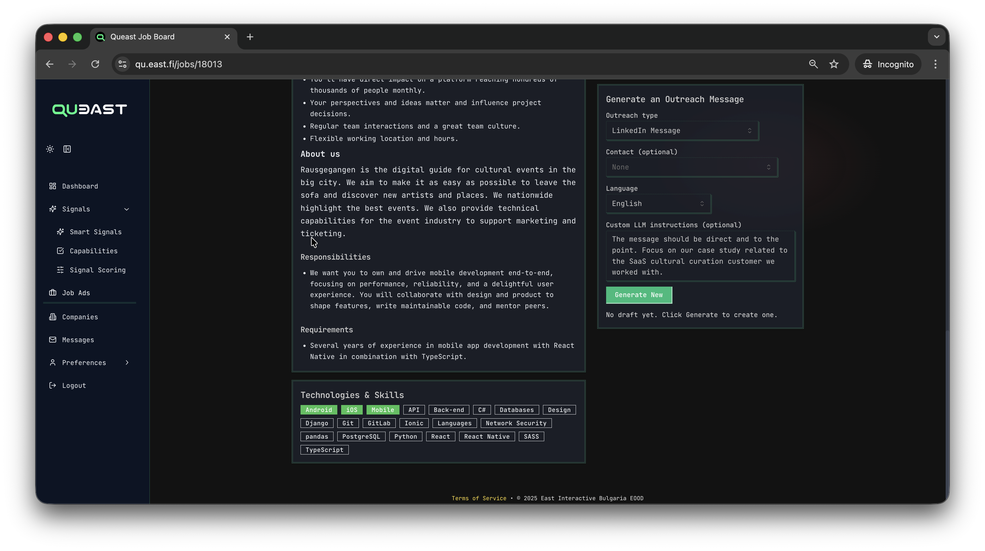Open the Companies page

[80, 317]
